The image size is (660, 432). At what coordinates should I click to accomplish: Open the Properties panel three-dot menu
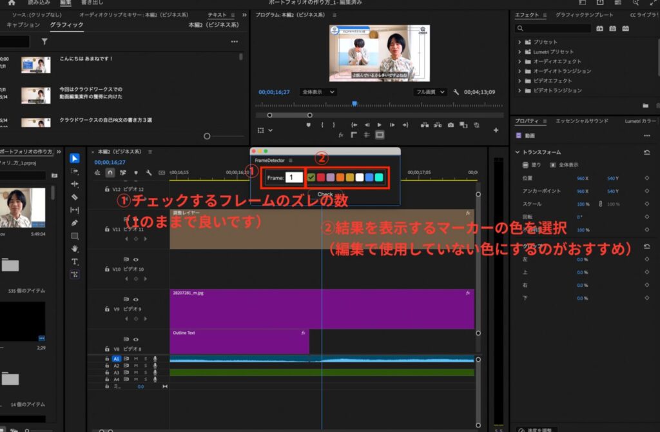pos(647,135)
